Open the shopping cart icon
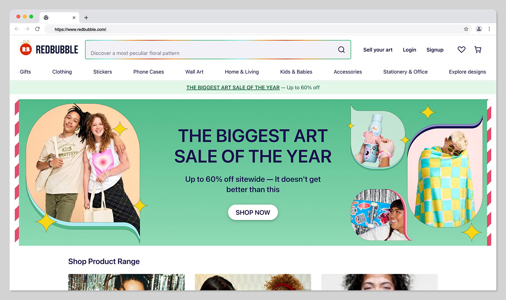The height and width of the screenshot is (300, 506). tap(478, 50)
